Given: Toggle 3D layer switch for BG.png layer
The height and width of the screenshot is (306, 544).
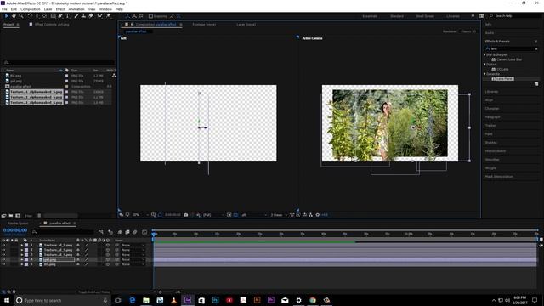Looking at the screenshot, I should pyautogui.click(x=108, y=264).
